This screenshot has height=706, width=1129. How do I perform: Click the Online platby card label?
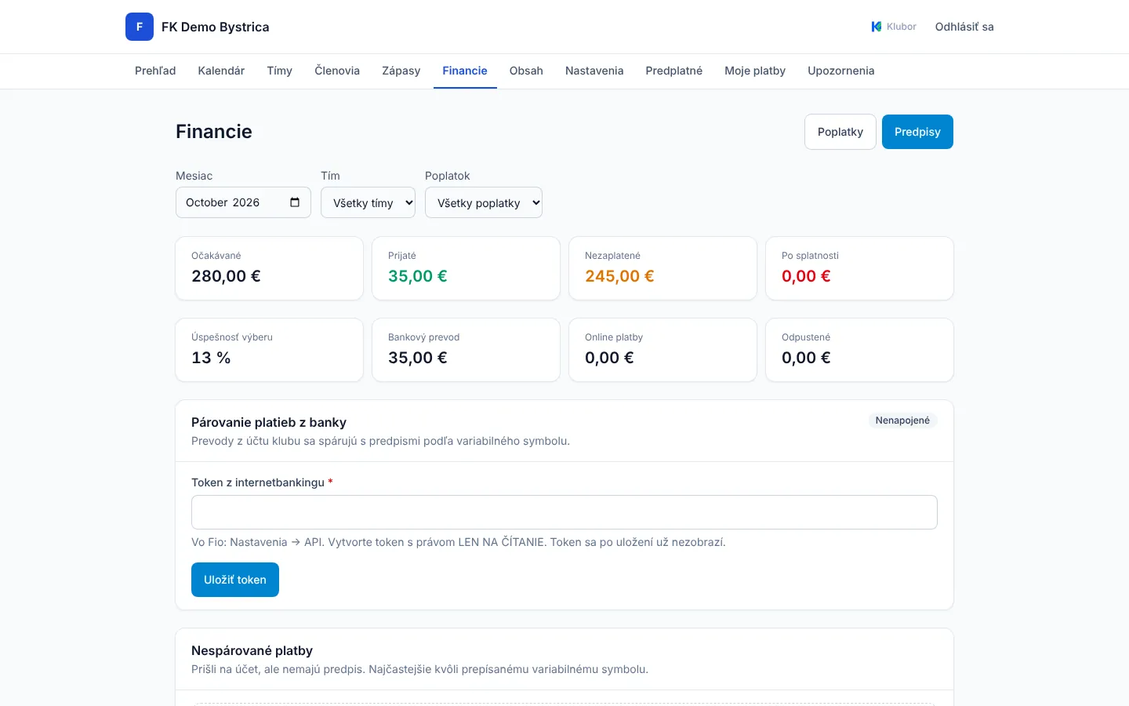click(614, 337)
